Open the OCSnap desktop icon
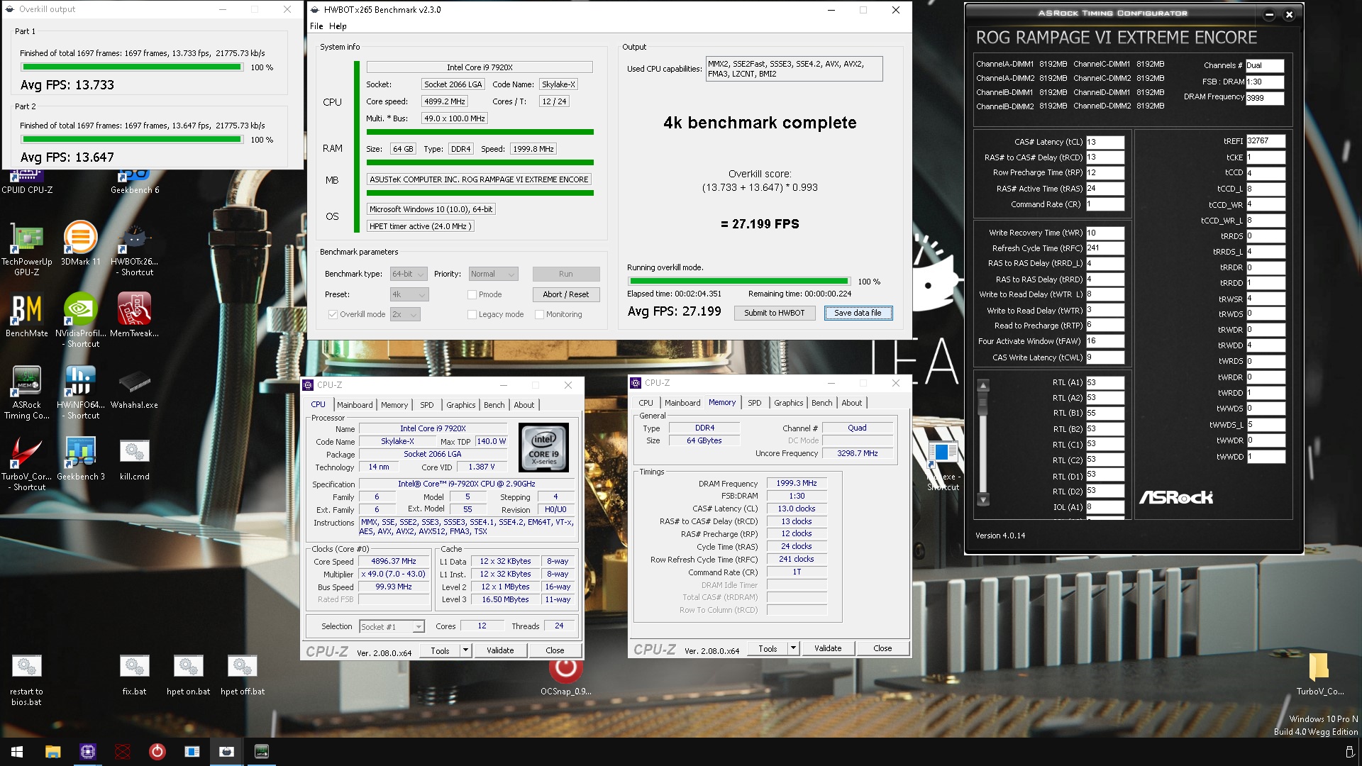 tap(566, 675)
